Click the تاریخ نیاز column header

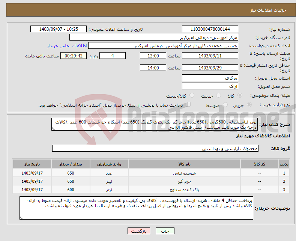(32, 164)
